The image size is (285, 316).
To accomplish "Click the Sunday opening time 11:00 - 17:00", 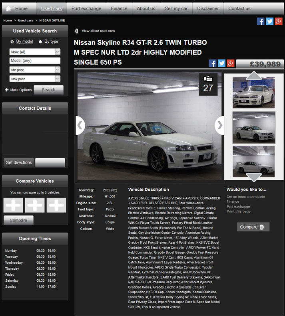I will 46,286.
